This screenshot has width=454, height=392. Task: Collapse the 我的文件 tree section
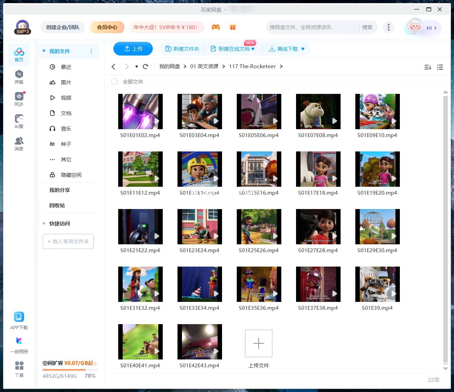click(44, 51)
